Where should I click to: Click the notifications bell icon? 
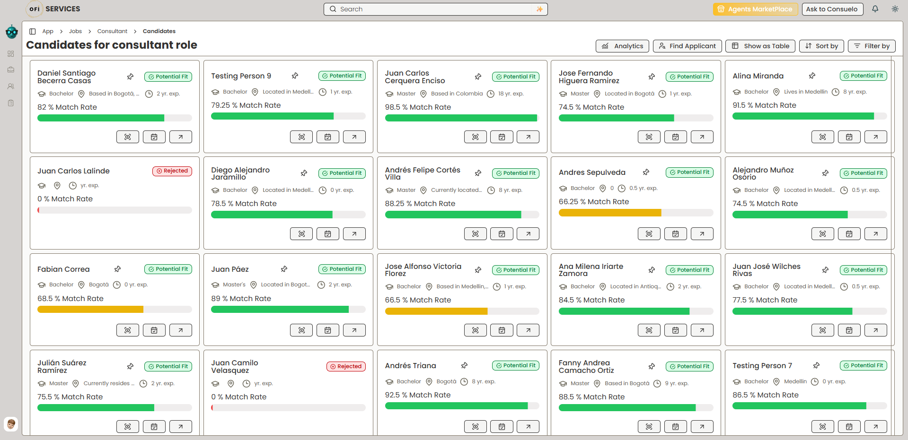point(875,9)
